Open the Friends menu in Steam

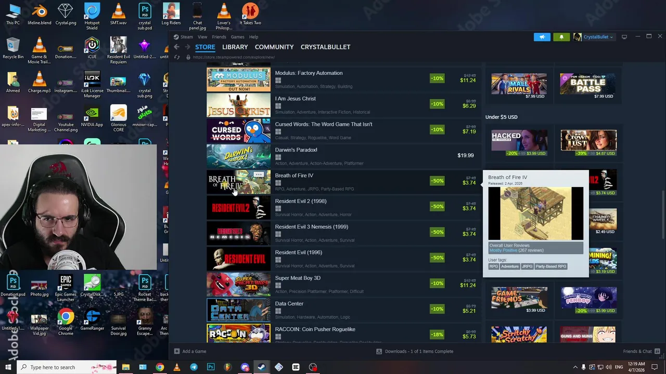[x=219, y=37]
